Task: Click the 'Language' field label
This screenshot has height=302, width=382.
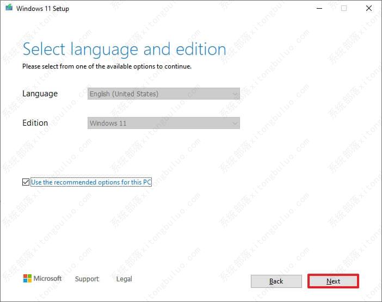Action: 40,94
